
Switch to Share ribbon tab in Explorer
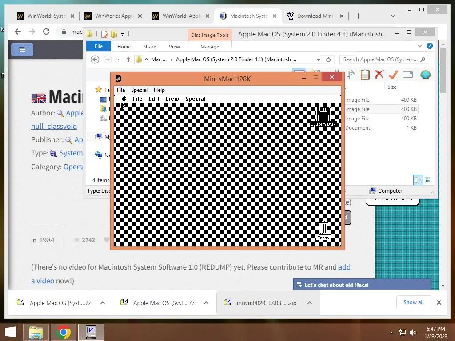point(149,46)
